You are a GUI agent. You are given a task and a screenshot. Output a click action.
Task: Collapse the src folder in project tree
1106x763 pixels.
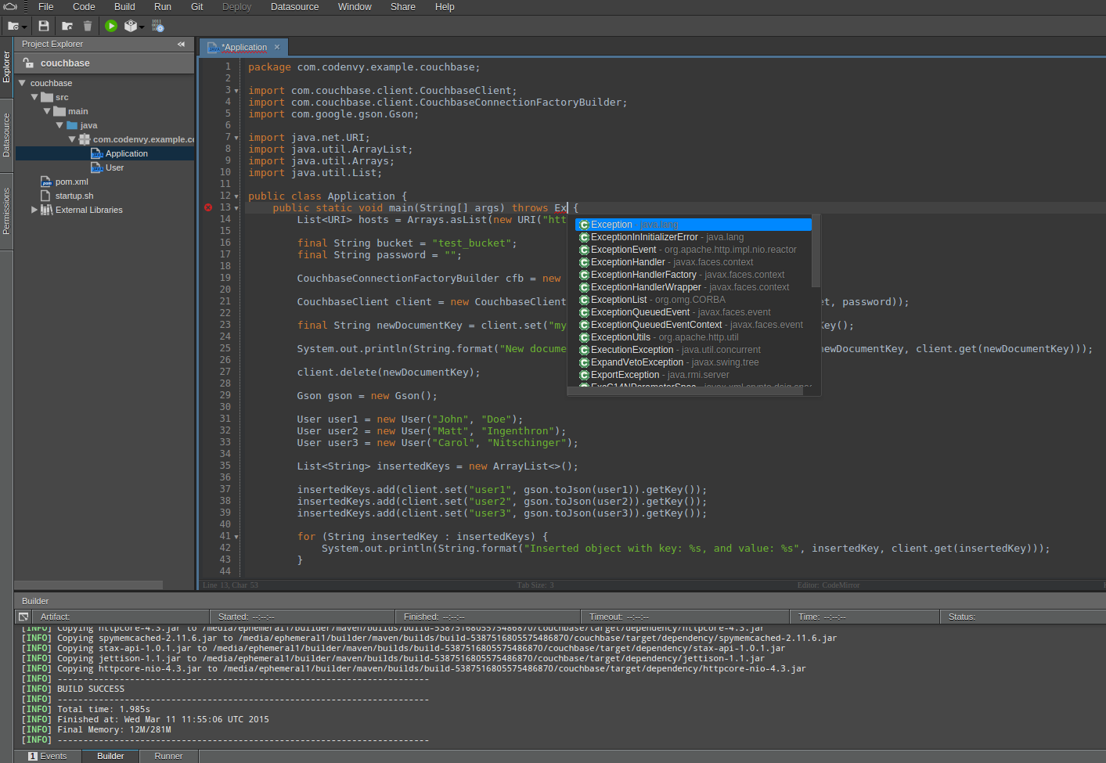[34, 97]
